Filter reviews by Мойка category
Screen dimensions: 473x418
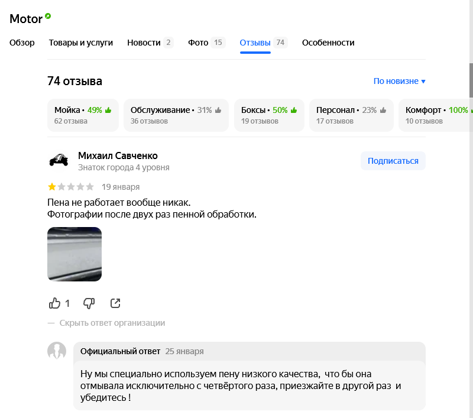click(83, 115)
